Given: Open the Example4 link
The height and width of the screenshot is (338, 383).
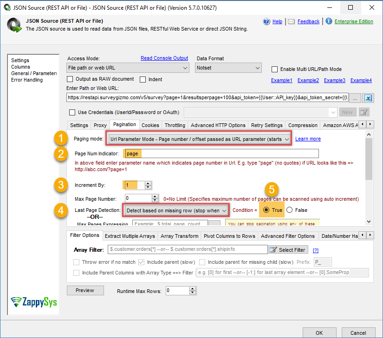Looking at the screenshot, I should 361,80.
